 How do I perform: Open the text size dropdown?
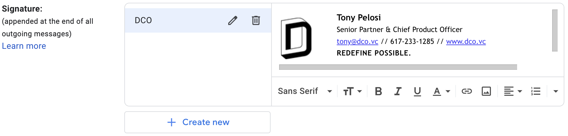(353, 91)
